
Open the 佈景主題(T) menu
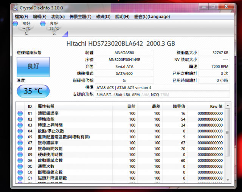(81, 17)
